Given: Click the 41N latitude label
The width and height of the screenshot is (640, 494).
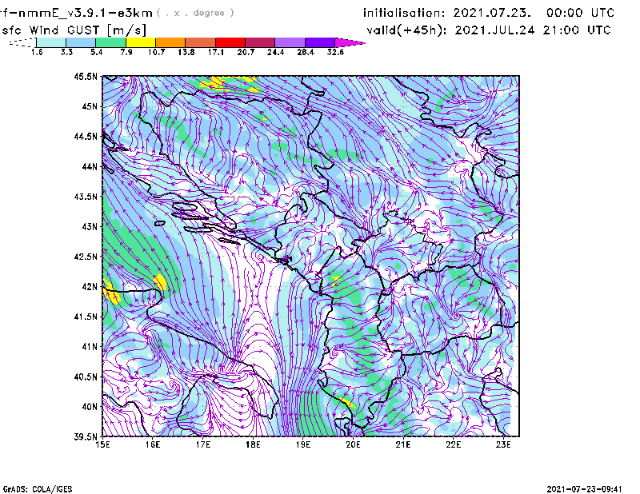Looking at the screenshot, I should [x=90, y=347].
